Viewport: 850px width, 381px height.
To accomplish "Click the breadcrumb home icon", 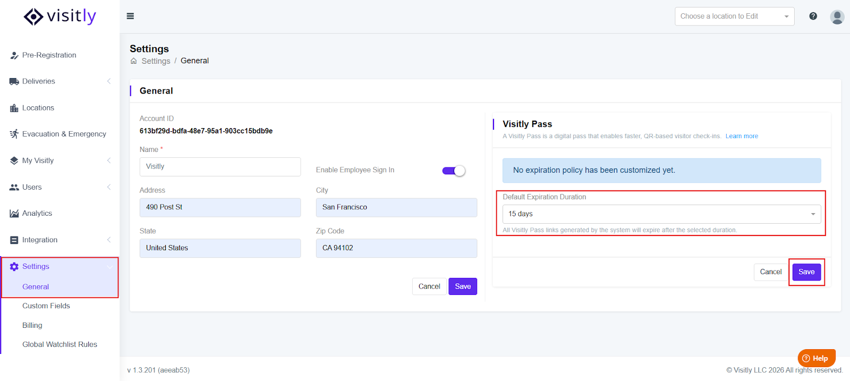I will (134, 61).
